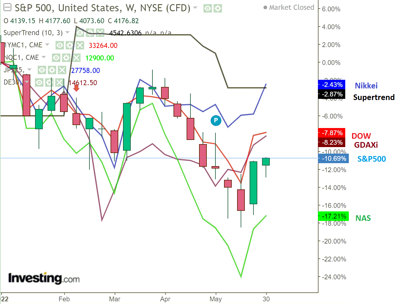Image resolution: width=402 pixels, height=304 pixels.
Task: Click the May label on time axis
Action: click(x=216, y=299)
